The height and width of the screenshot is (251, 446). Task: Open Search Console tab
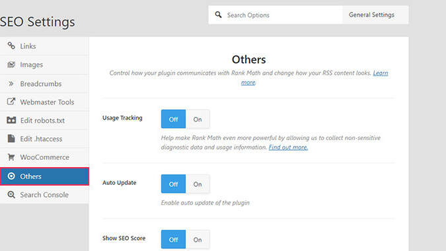click(x=44, y=195)
